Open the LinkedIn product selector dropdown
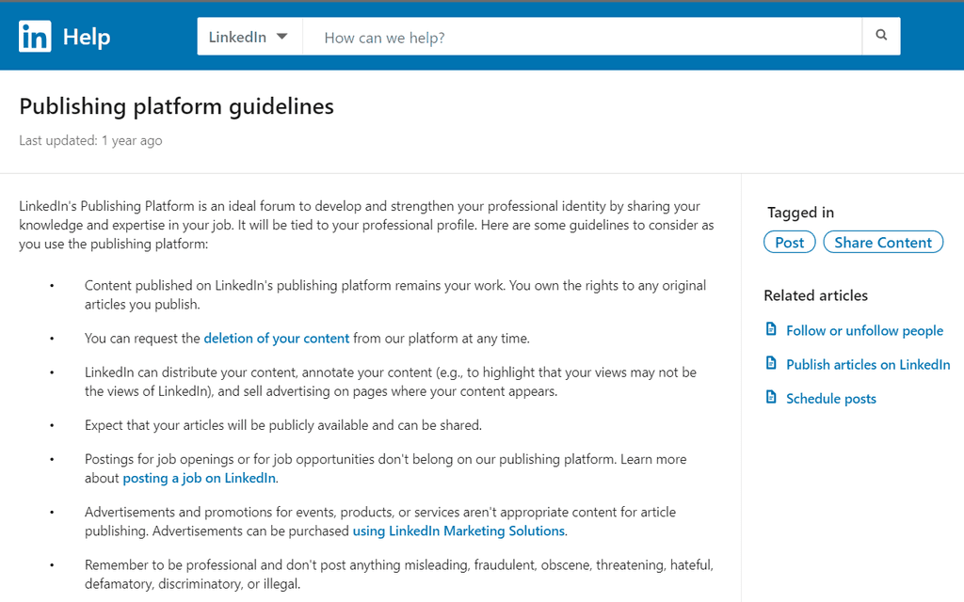964x602 pixels. click(249, 35)
